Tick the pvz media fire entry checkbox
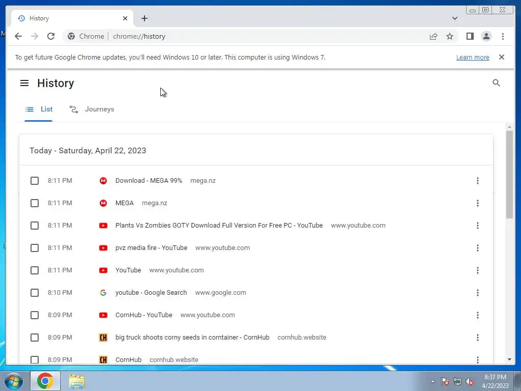 click(35, 248)
